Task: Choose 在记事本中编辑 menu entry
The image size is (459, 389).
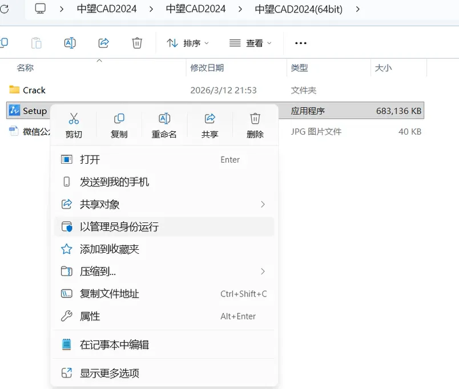Action: tap(164, 345)
